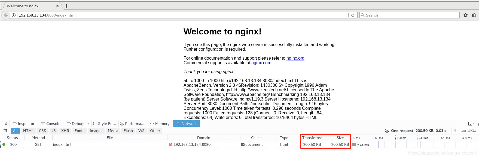This screenshot has height=158, width=479.
Task: Click the 192.168.13.134:8080 domain cell
Action: point(192,144)
